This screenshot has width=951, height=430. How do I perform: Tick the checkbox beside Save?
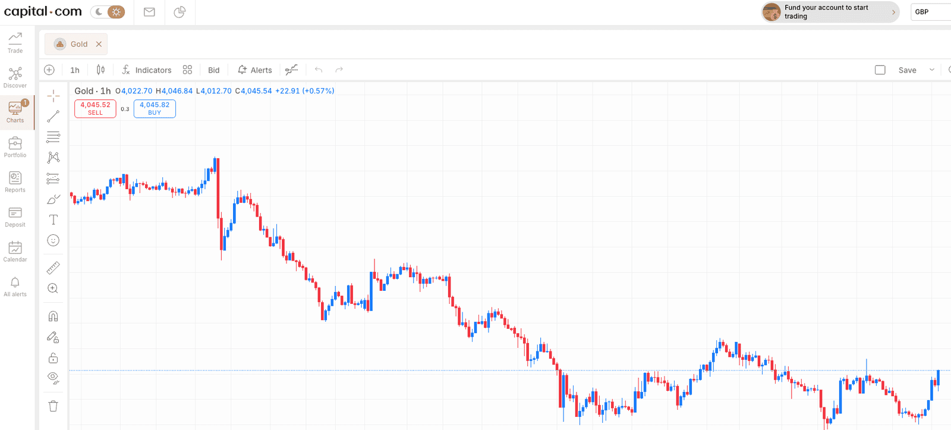[880, 70]
